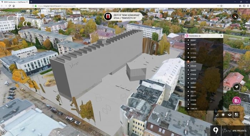The width and height of the screenshot is (250, 136).
Task: Click the four-circles view mode icon
Action: point(236,115)
